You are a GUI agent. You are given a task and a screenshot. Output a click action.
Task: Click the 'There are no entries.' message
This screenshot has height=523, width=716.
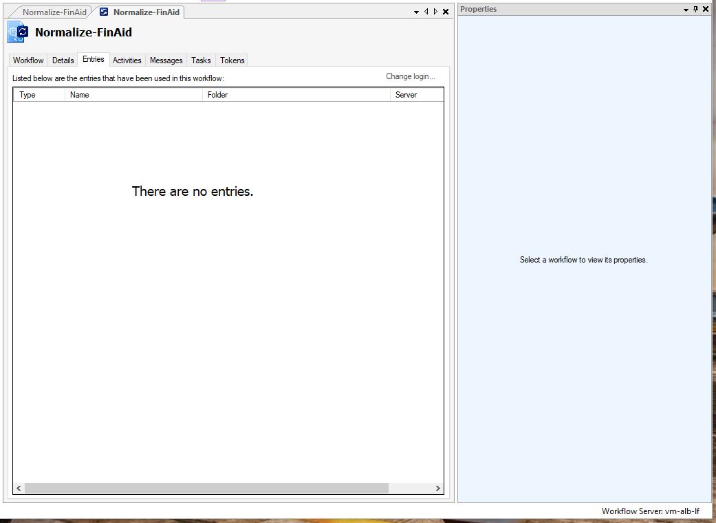(193, 191)
